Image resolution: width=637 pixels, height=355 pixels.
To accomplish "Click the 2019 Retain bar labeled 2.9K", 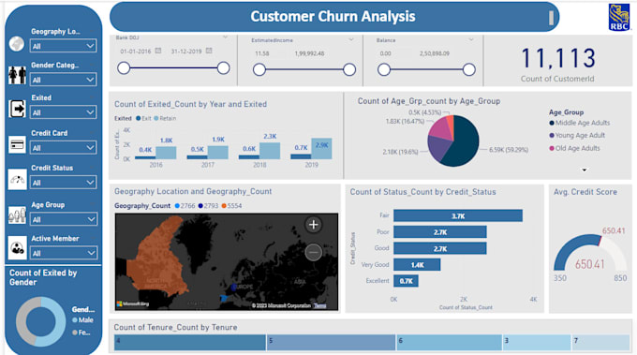I will 321,149.
